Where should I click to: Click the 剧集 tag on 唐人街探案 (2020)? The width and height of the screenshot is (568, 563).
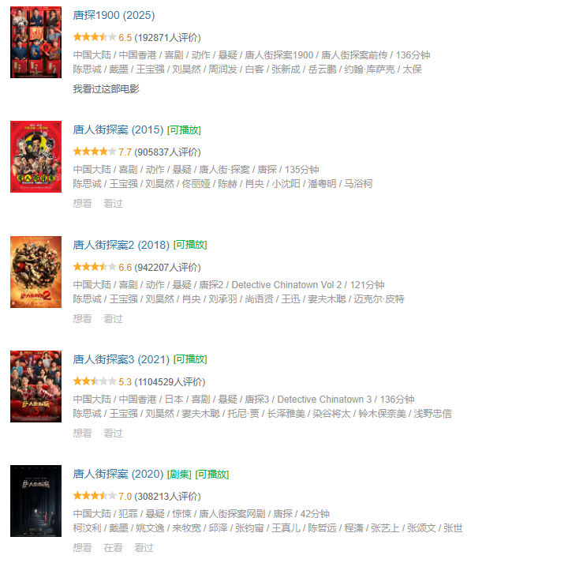[179, 475]
